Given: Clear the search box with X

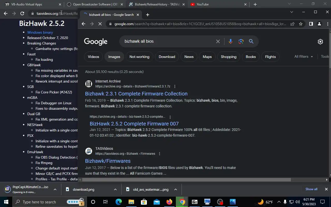Looking at the screenshot, I should (218, 41).
